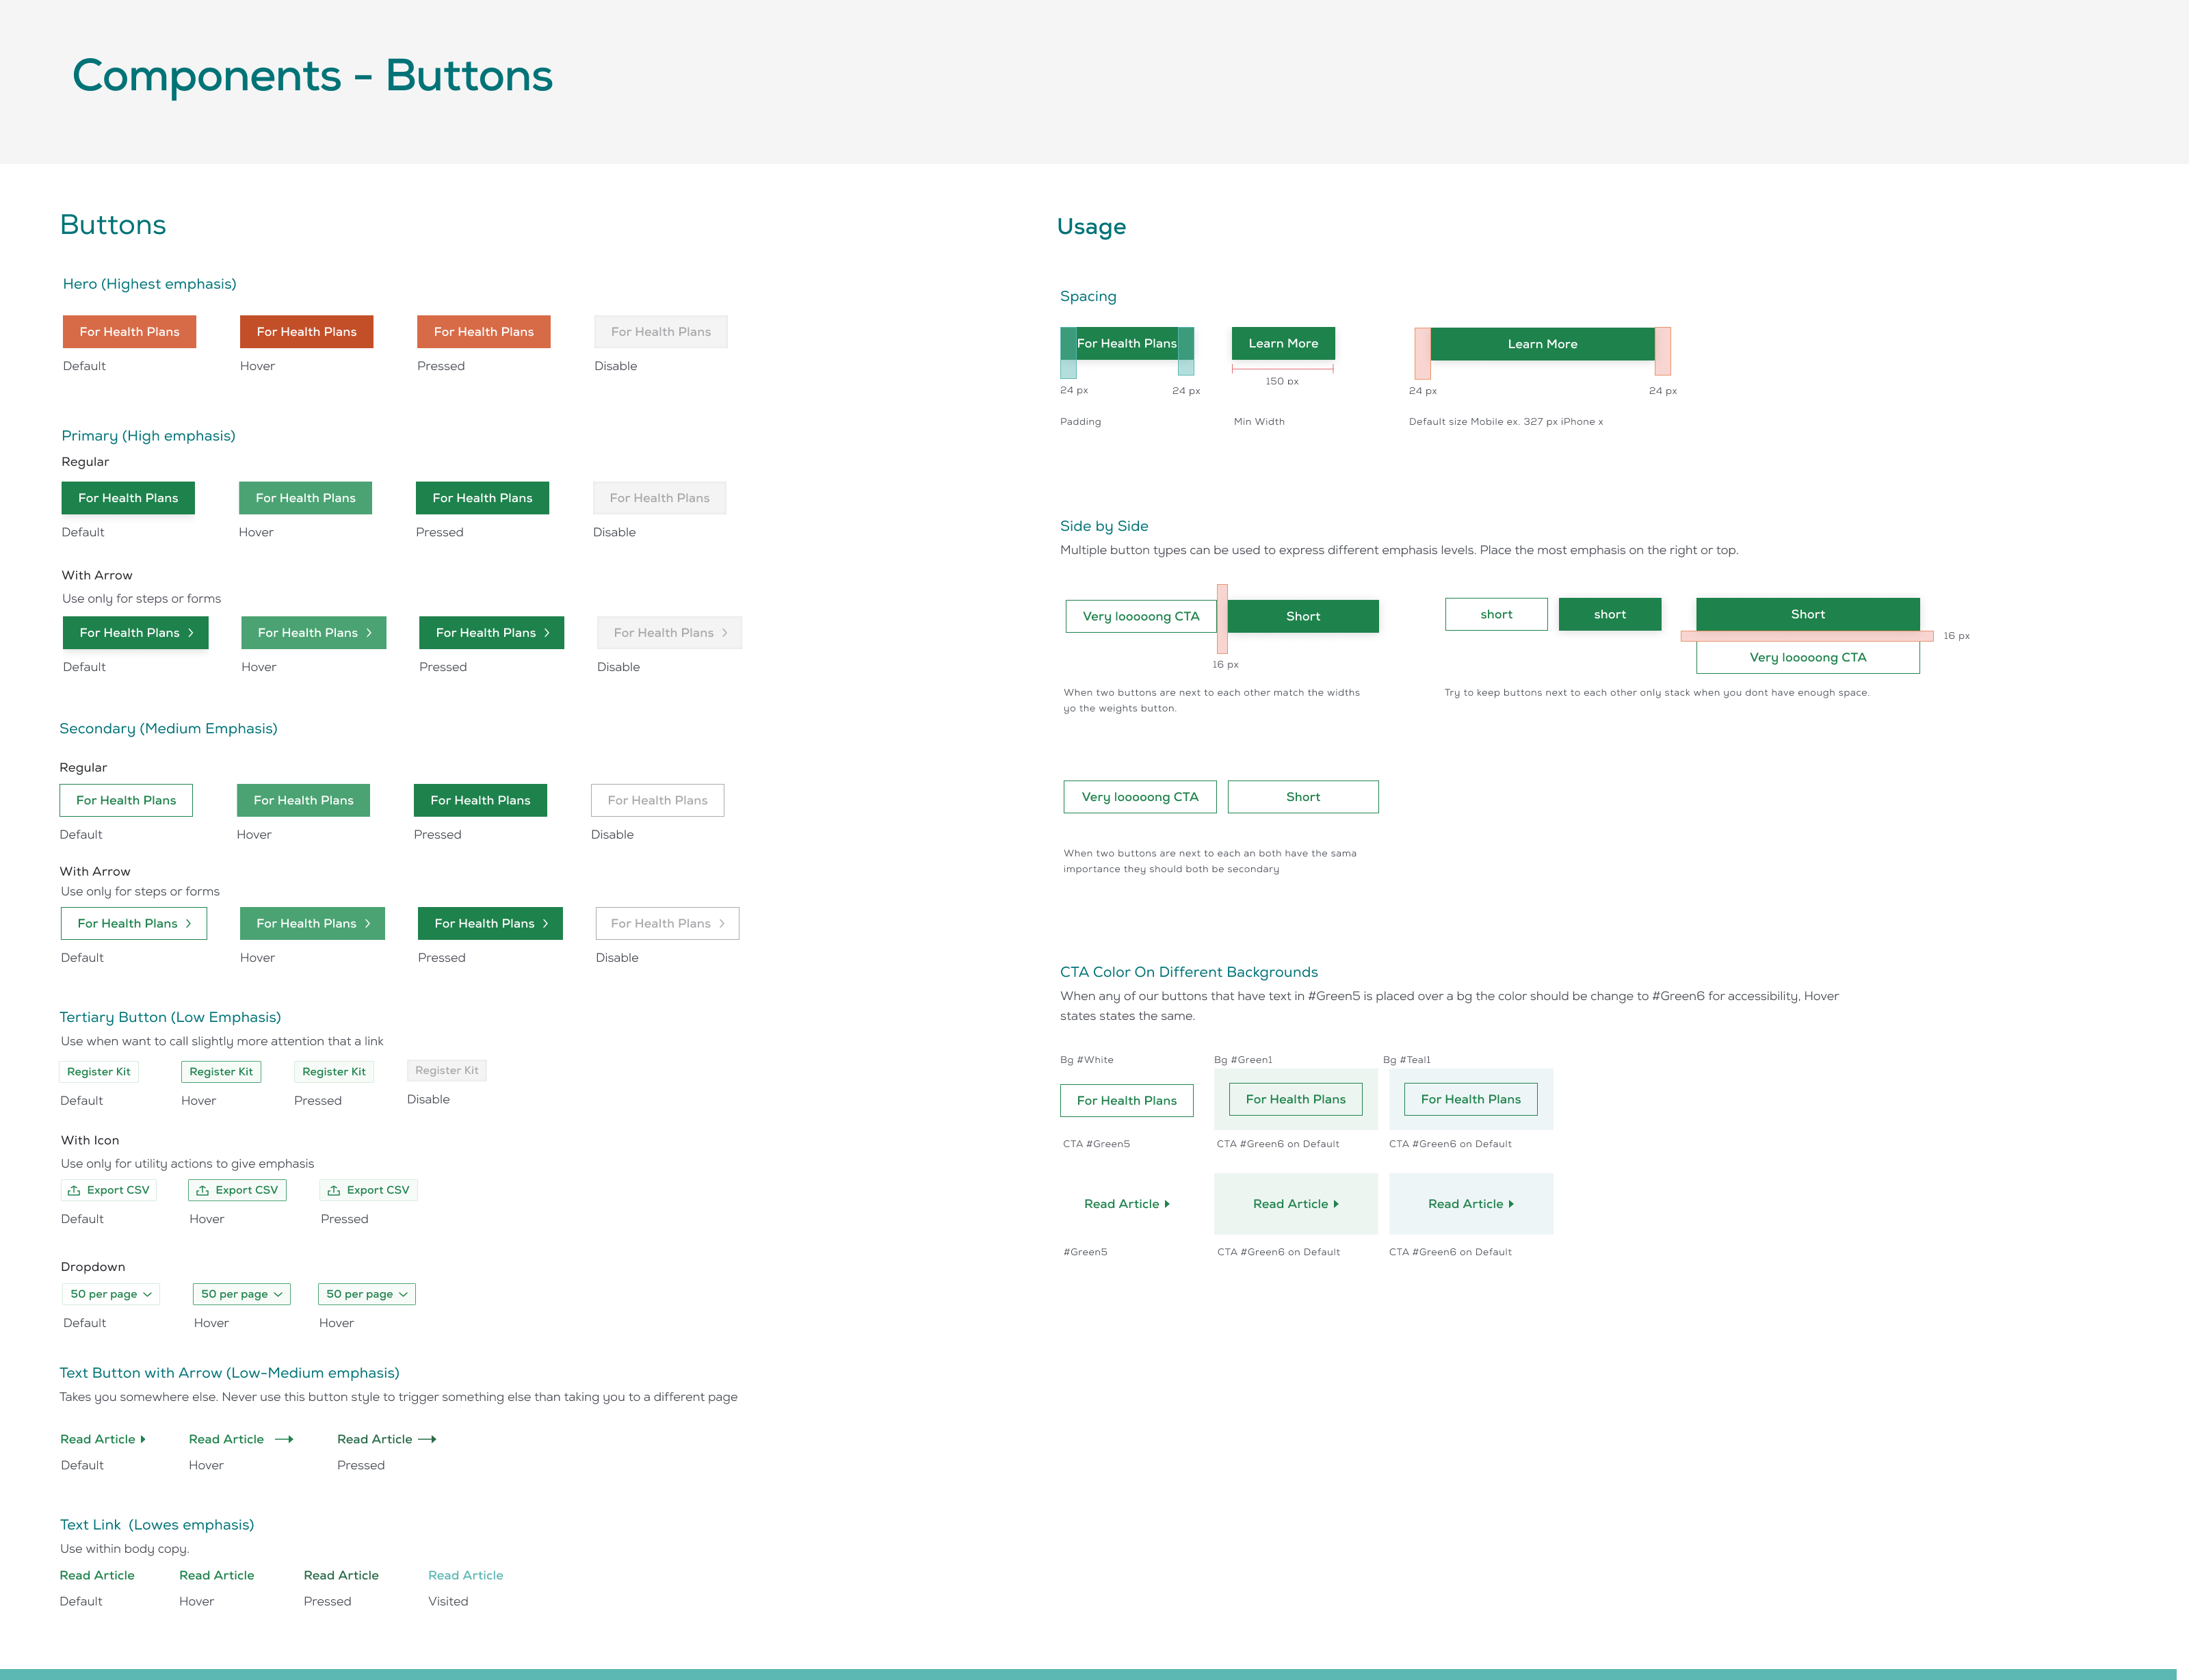Click the long arrow on the Hover Read Article text button
Screen dimensions: 2189x1680
click(284, 1439)
